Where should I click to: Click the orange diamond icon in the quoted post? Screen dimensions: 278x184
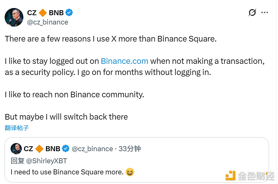(x=39, y=149)
